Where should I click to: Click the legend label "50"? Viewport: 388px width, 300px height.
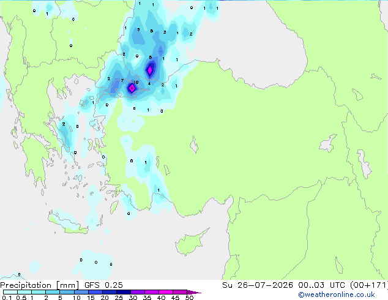[x=189, y=298]
